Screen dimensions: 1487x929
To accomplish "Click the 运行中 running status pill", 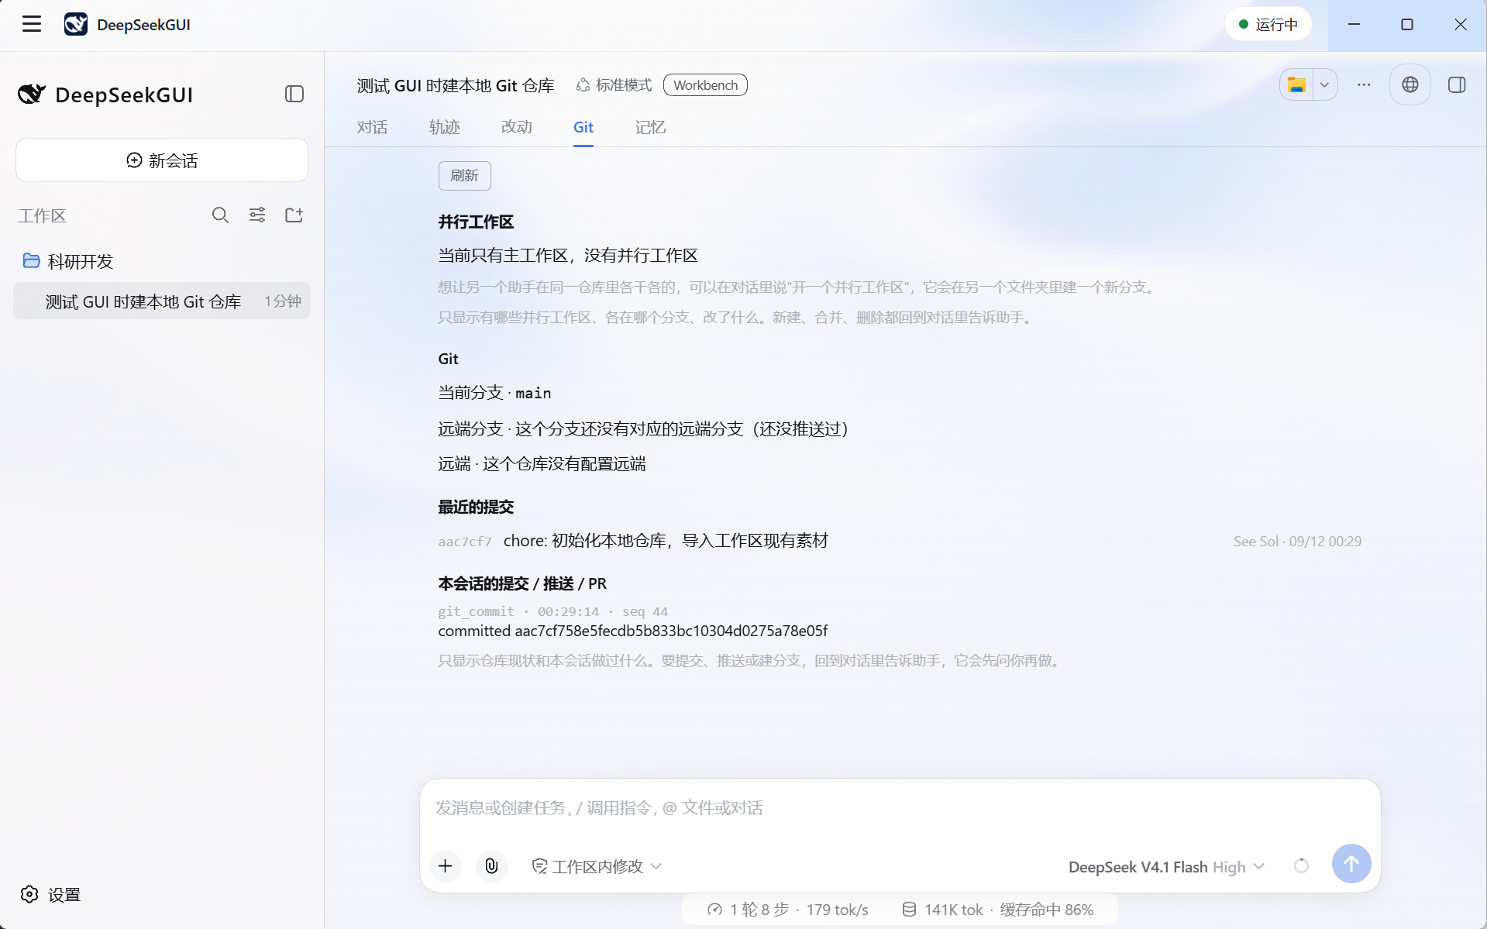I will coord(1268,24).
